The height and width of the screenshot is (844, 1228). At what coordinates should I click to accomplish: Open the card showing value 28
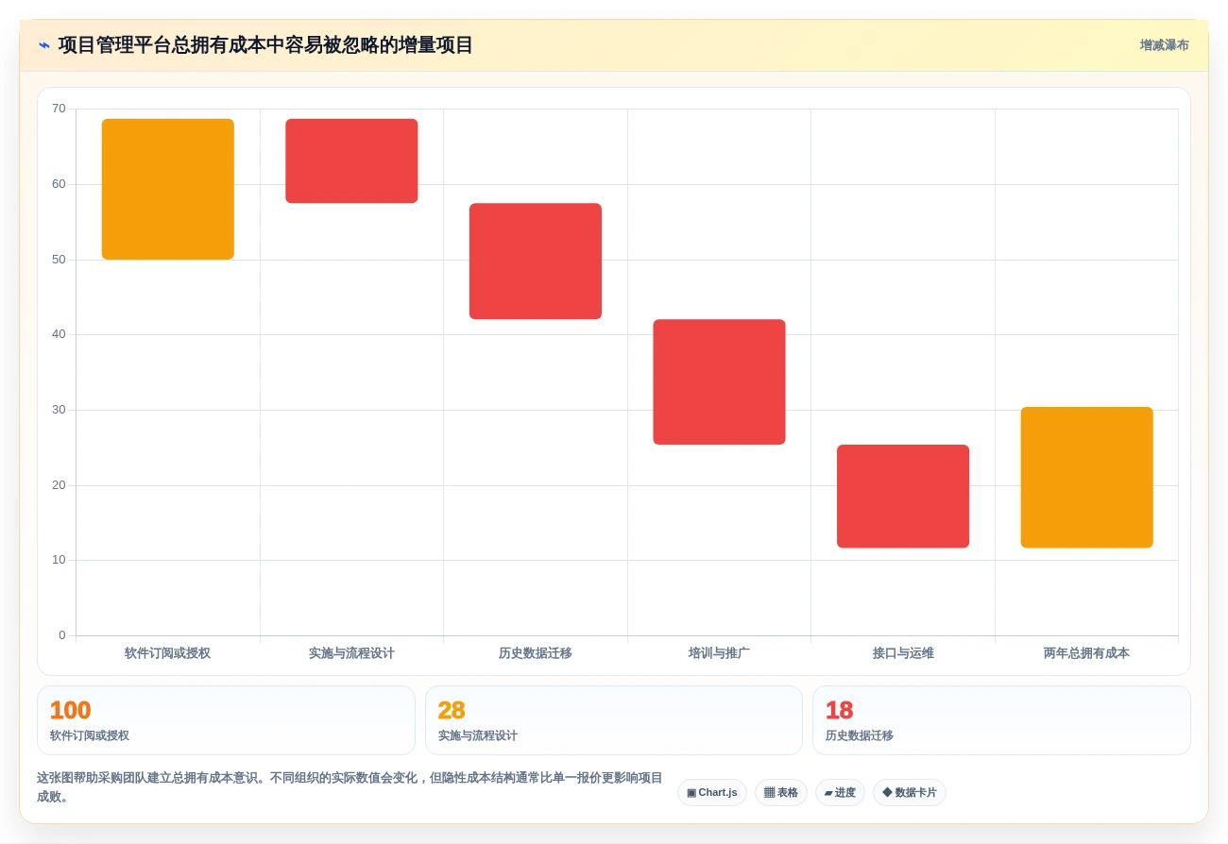tap(614, 720)
